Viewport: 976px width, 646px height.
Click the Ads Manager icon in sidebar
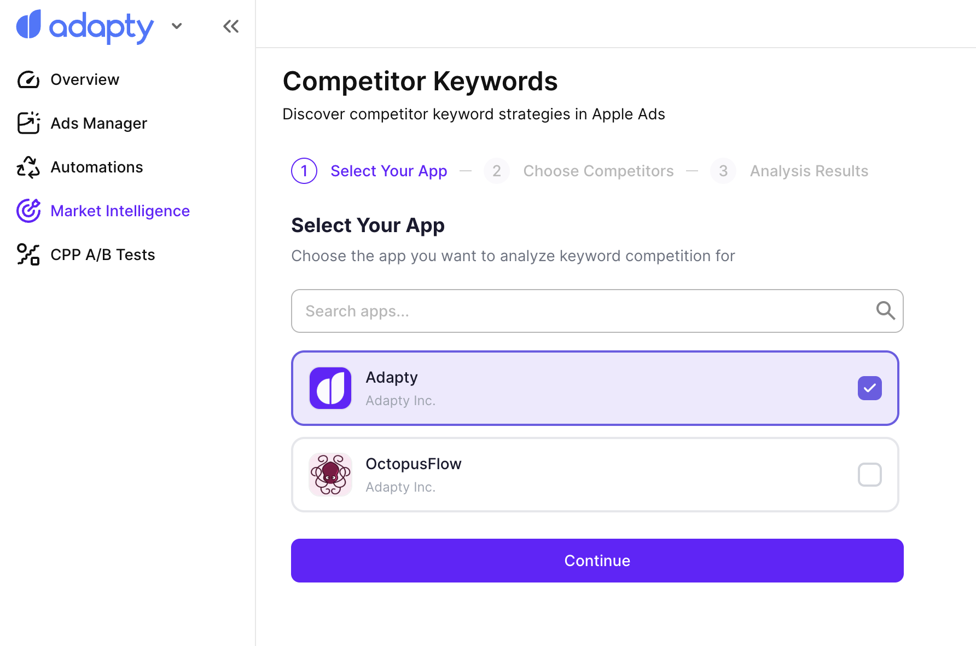point(28,123)
